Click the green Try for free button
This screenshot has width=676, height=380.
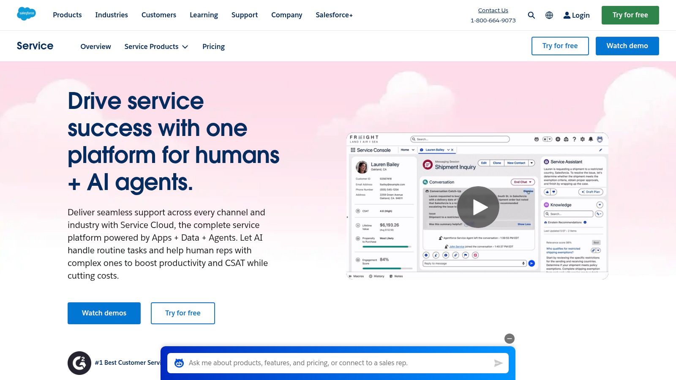[x=630, y=15]
